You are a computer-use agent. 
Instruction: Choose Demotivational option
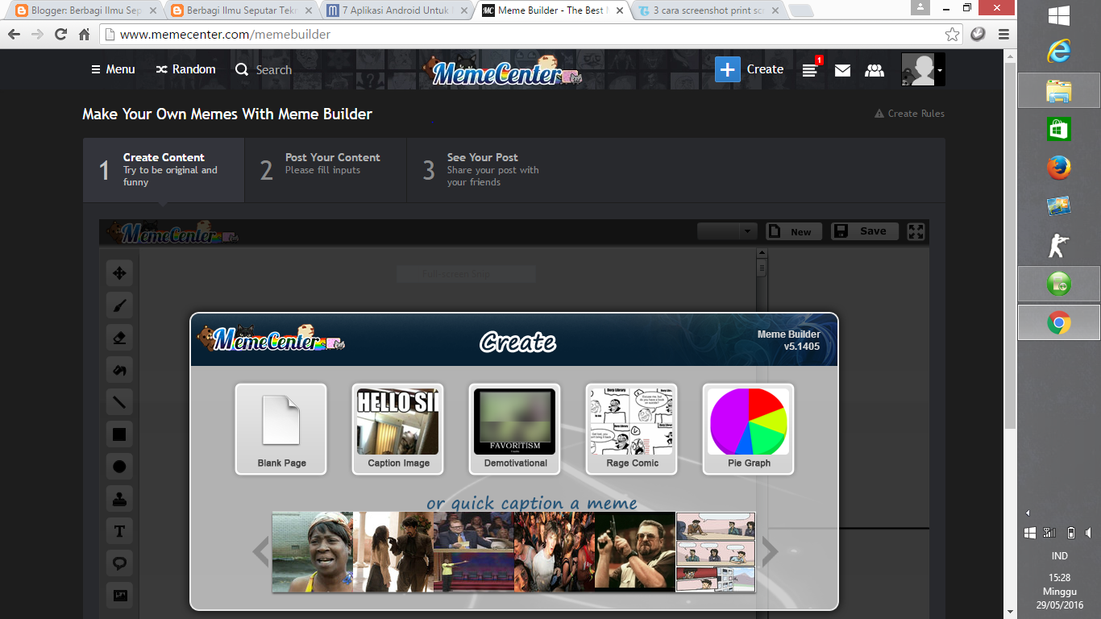point(515,429)
